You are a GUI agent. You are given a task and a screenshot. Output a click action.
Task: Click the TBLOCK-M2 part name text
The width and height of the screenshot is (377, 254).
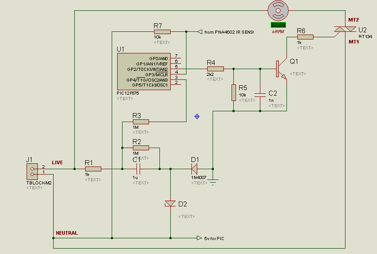coord(39,183)
